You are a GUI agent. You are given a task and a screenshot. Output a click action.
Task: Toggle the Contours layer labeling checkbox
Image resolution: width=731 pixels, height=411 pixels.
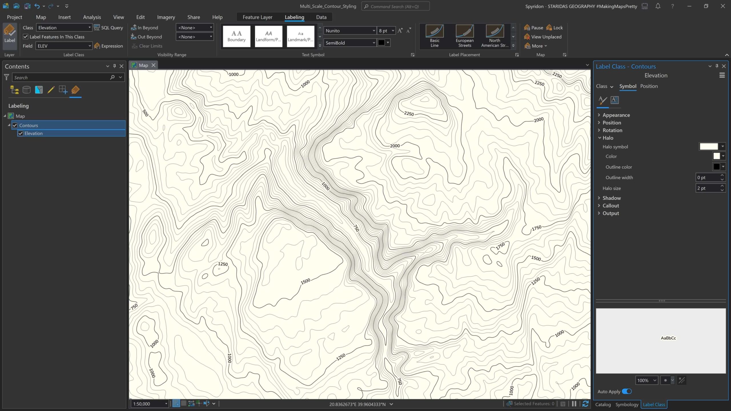(x=15, y=125)
